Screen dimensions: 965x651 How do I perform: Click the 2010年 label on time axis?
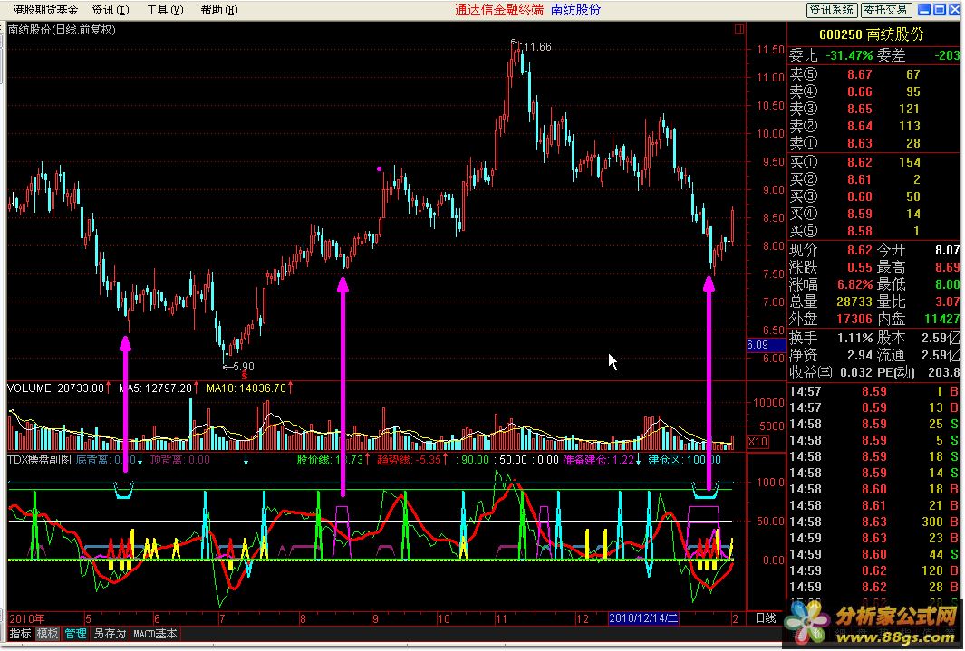27,618
